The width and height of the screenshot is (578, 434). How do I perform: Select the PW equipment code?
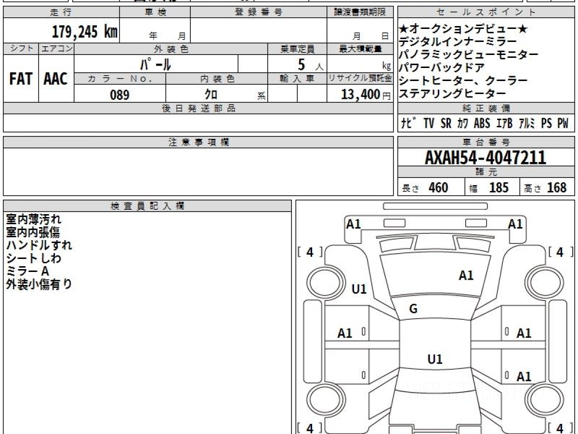pyautogui.click(x=563, y=123)
